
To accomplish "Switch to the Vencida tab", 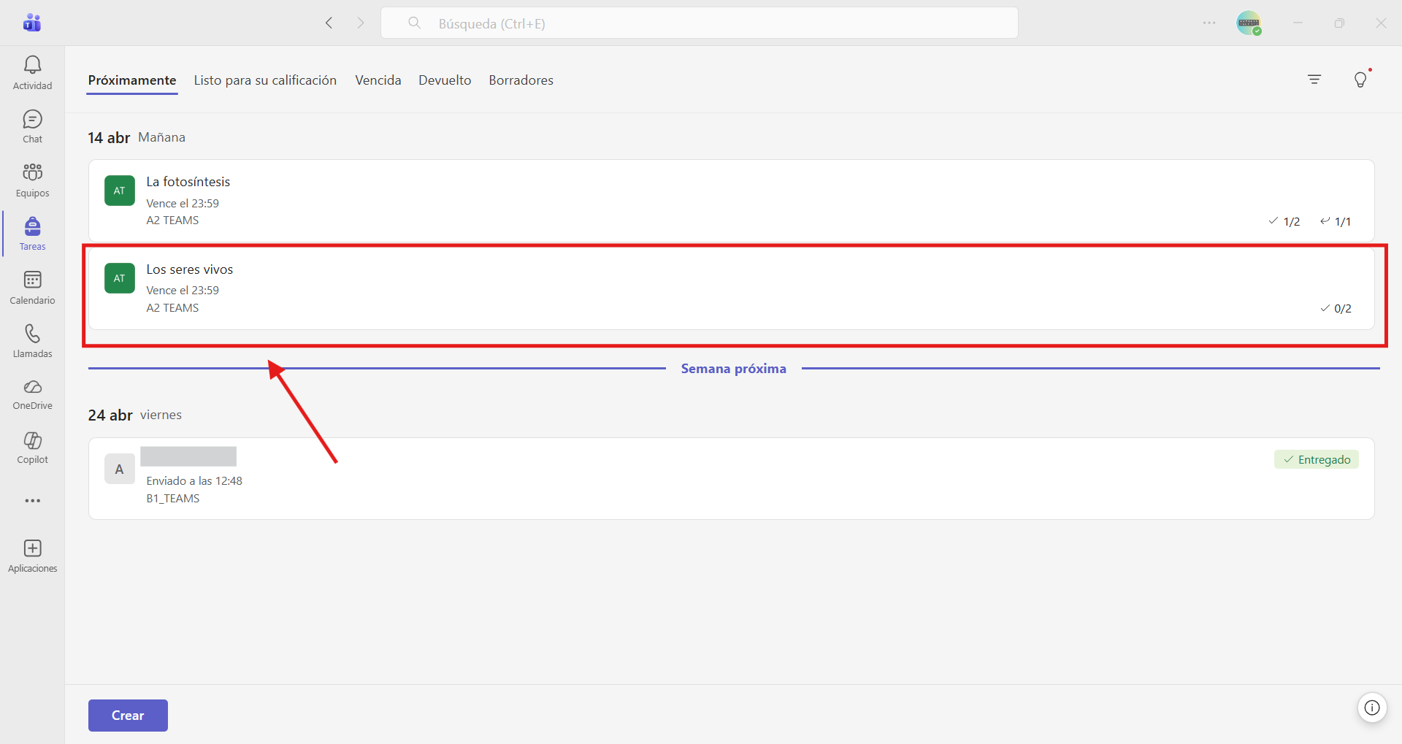I will pos(378,80).
